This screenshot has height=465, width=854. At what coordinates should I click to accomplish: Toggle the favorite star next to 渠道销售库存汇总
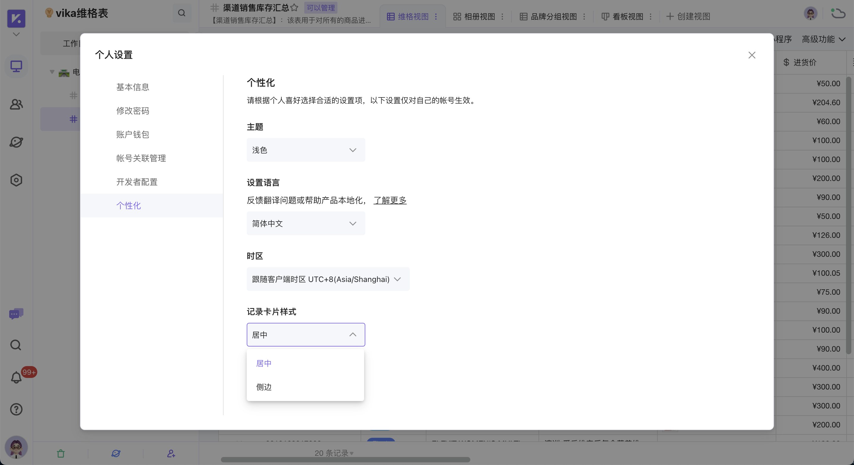[294, 8]
